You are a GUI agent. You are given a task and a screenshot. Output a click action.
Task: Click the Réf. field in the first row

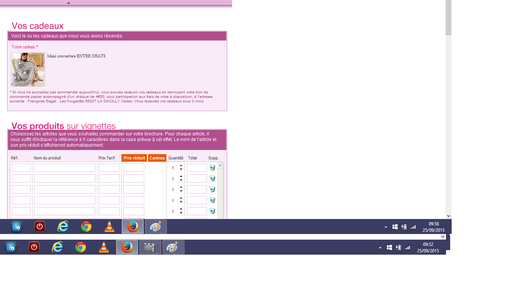(21, 168)
